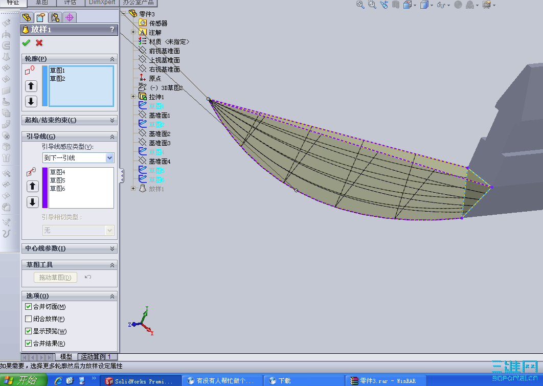Switch to the 运动算例 1 tab
The height and width of the screenshot is (386, 543).
coord(97,356)
